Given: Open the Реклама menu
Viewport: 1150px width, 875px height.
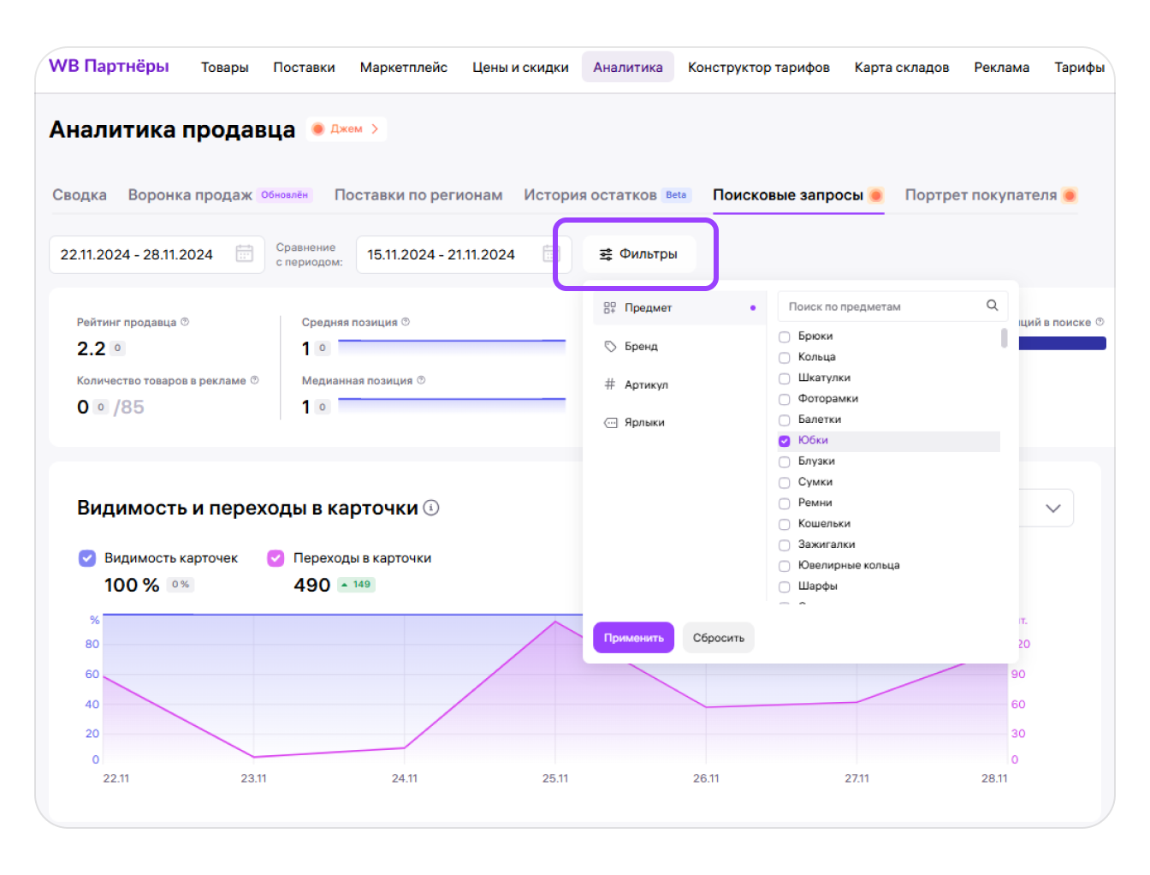Looking at the screenshot, I should [1002, 67].
